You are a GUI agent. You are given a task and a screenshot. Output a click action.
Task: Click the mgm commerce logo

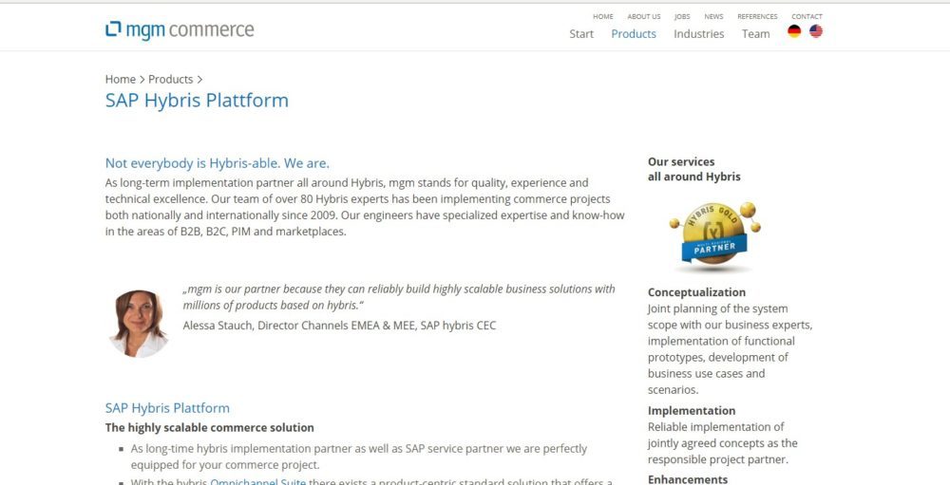pos(180,30)
